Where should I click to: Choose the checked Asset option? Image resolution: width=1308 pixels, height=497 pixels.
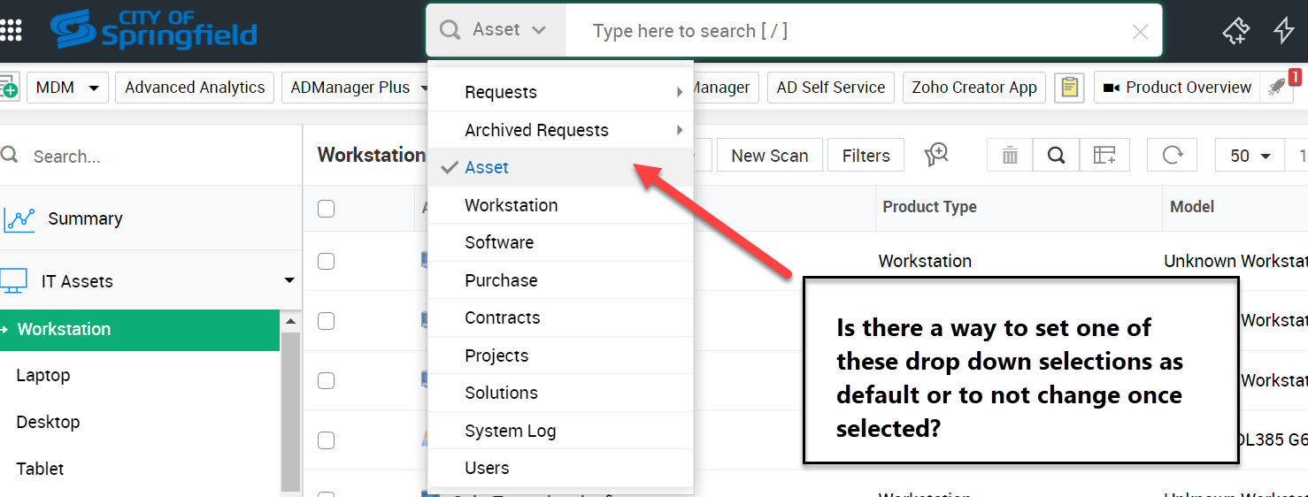[x=560, y=167]
